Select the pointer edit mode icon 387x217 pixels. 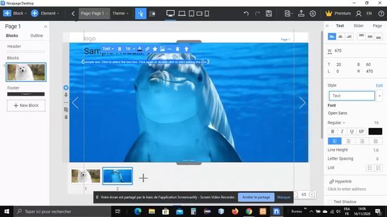(x=141, y=13)
